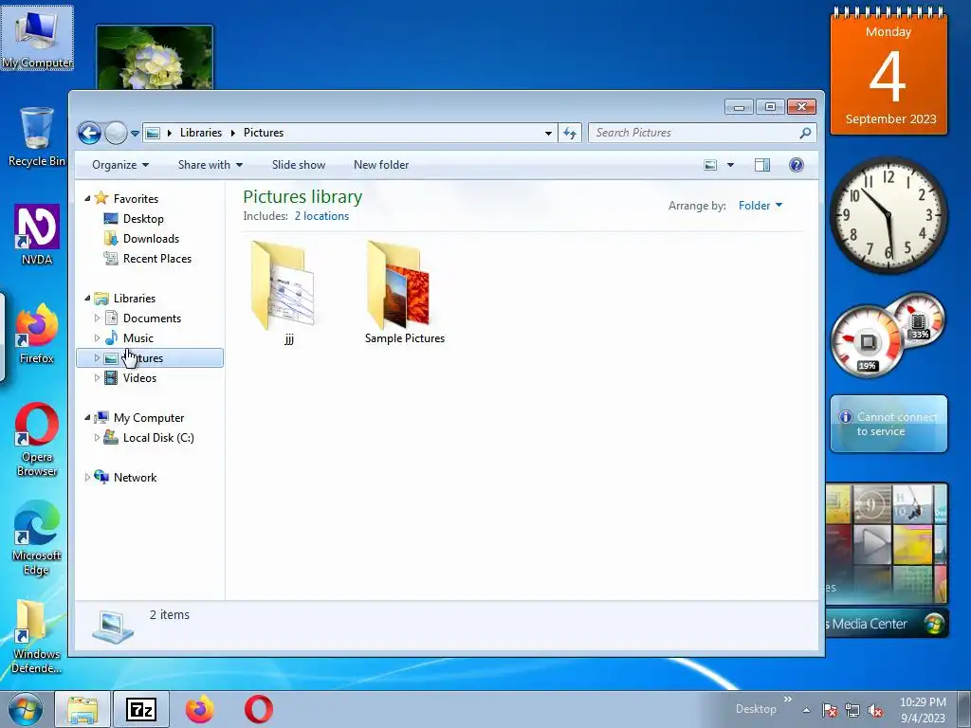Open the Arrange by Folder dropdown

tap(760, 206)
